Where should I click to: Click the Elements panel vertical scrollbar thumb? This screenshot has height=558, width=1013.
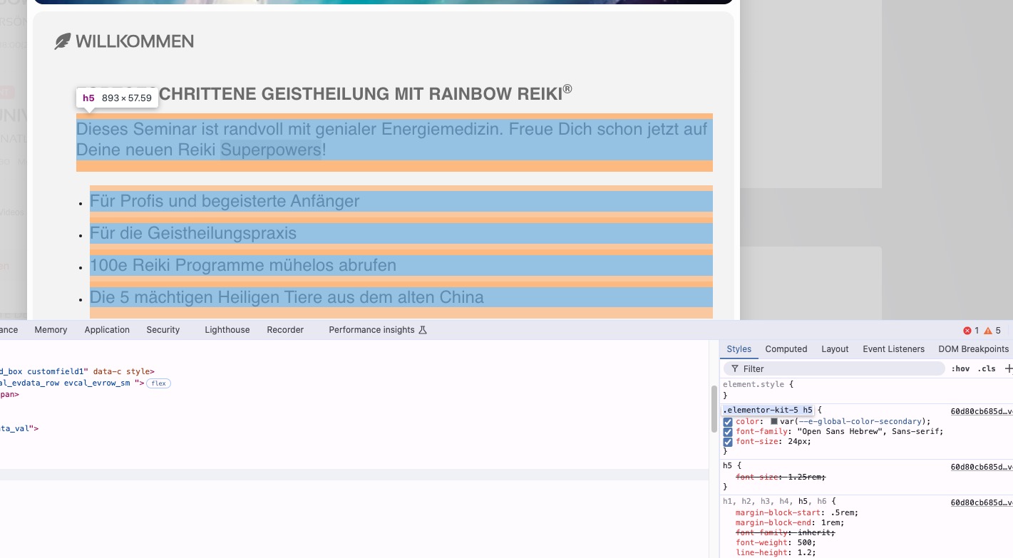714,408
